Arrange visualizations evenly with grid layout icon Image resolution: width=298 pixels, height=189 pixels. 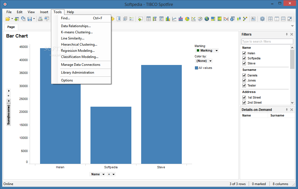pos(271,19)
